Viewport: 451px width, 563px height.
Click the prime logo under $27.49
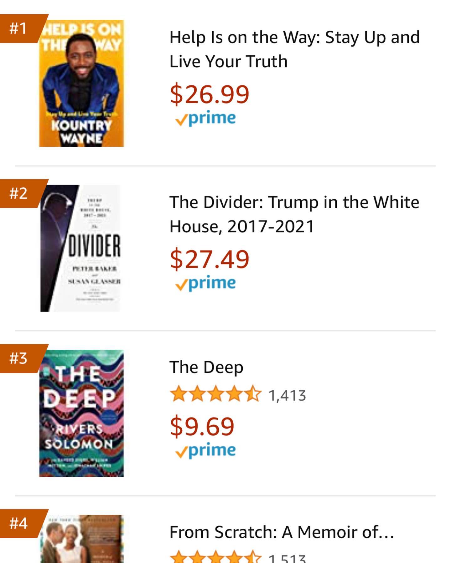(x=205, y=284)
